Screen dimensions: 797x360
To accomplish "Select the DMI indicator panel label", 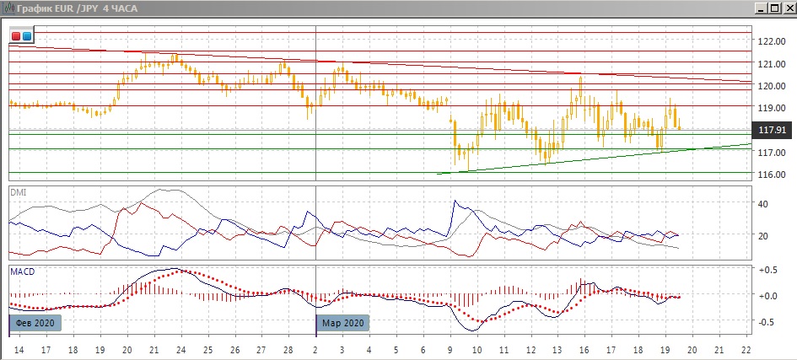I will [17, 192].
